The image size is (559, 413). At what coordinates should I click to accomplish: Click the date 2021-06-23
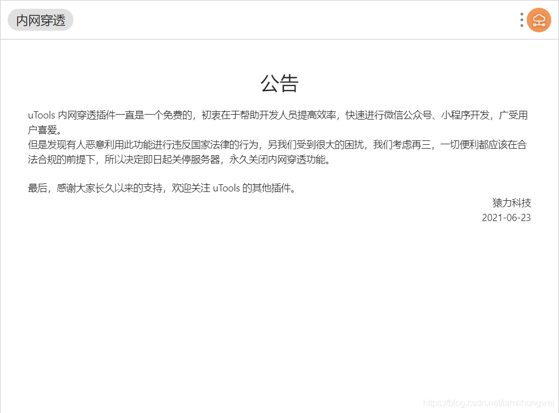tap(506, 218)
